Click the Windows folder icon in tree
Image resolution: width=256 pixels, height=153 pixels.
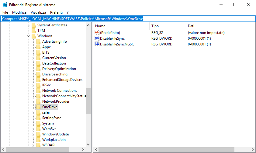pos(34,36)
